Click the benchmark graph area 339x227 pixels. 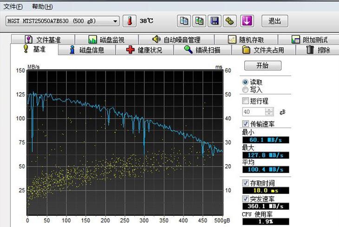coord(125,142)
